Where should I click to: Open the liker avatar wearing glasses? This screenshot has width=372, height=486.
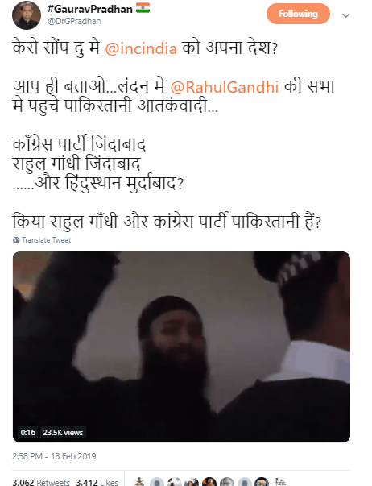[262, 482]
